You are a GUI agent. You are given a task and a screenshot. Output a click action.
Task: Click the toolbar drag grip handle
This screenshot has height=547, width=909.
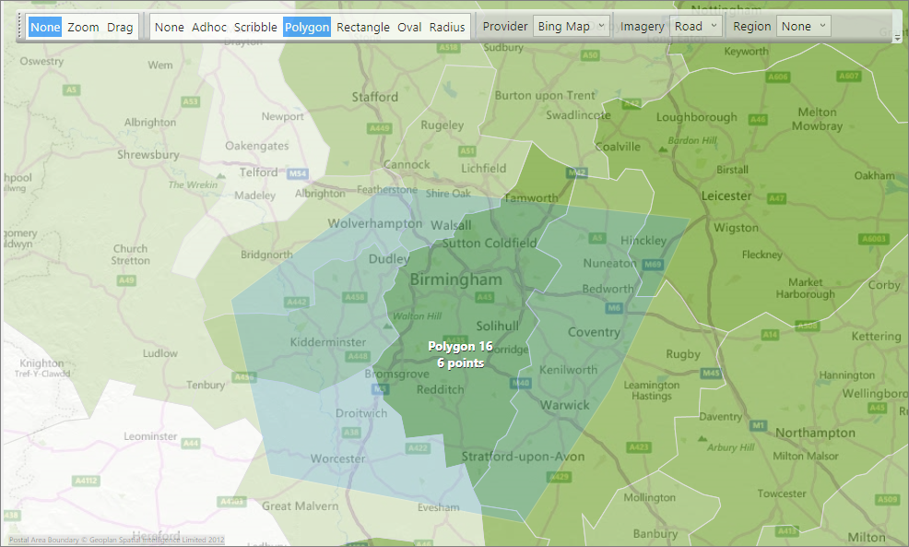click(21, 27)
